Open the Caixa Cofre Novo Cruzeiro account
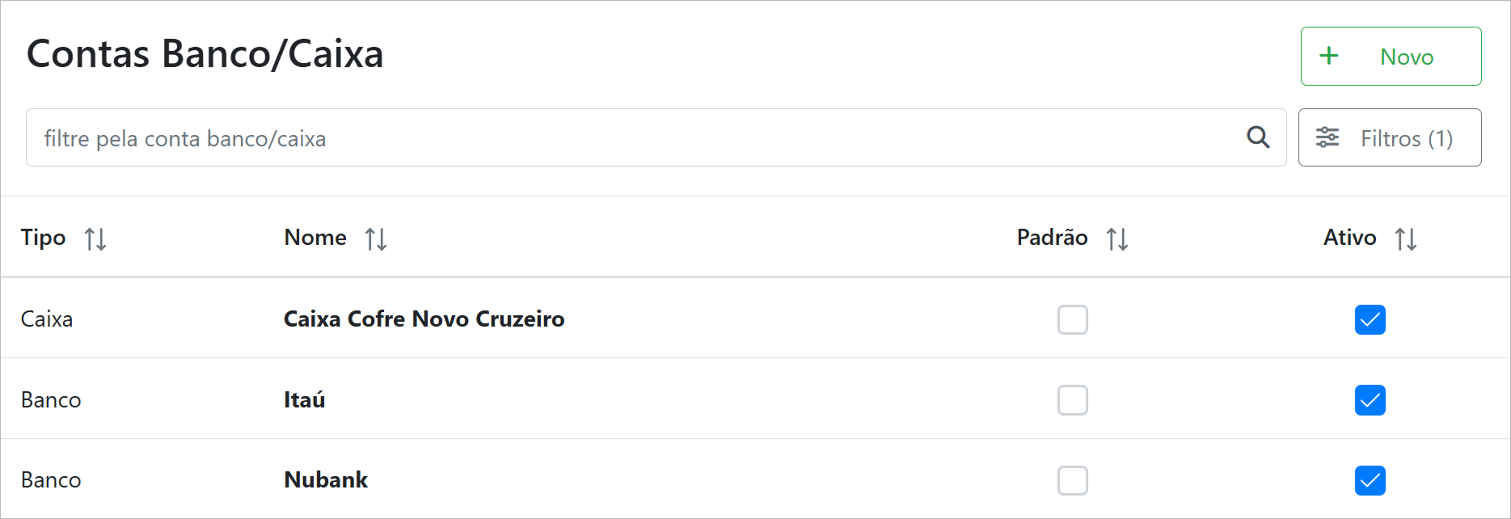The height and width of the screenshot is (519, 1511). point(424,319)
